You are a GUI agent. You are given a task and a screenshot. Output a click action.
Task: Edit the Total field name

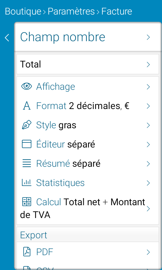(x=88, y=64)
